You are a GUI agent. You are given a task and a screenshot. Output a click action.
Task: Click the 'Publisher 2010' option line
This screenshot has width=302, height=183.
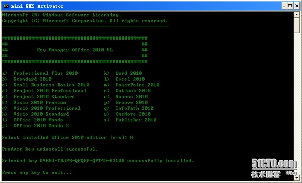[130, 120]
